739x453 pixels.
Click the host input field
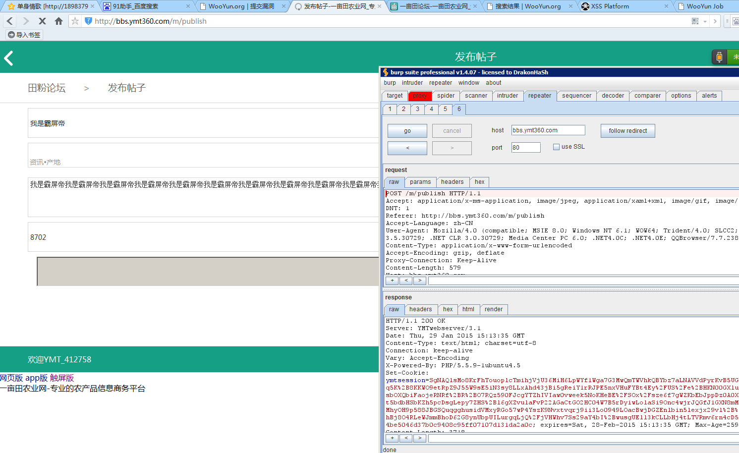coord(548,130)
